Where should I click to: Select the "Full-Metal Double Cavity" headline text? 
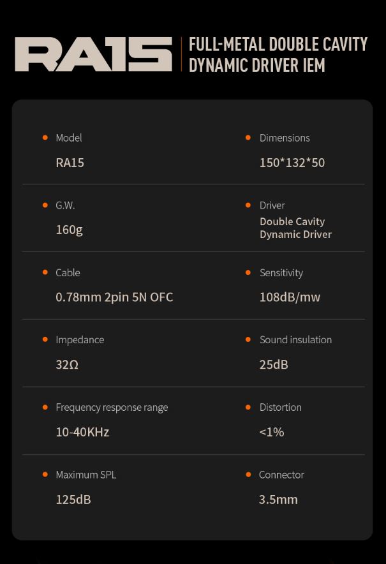point(278,45)
